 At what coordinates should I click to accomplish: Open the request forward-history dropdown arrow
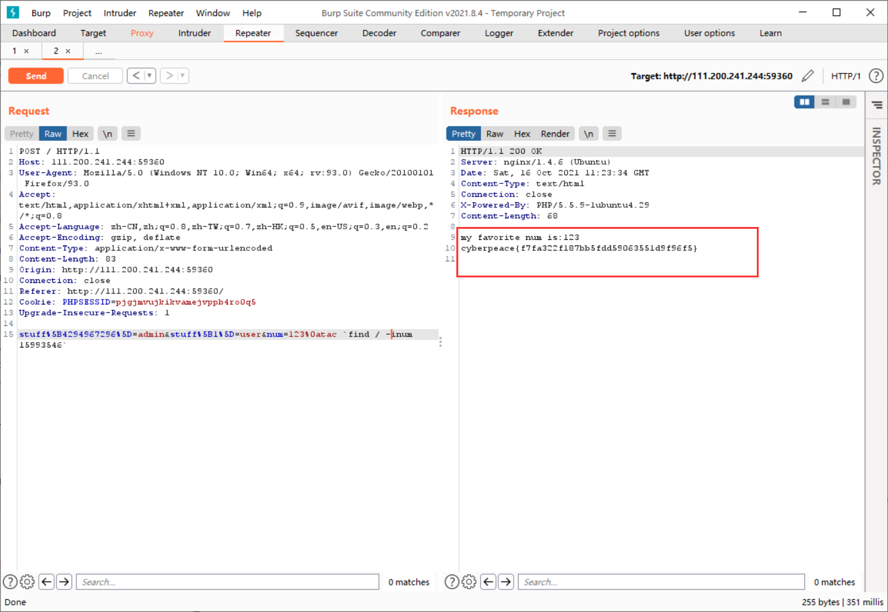coord(183,76)
